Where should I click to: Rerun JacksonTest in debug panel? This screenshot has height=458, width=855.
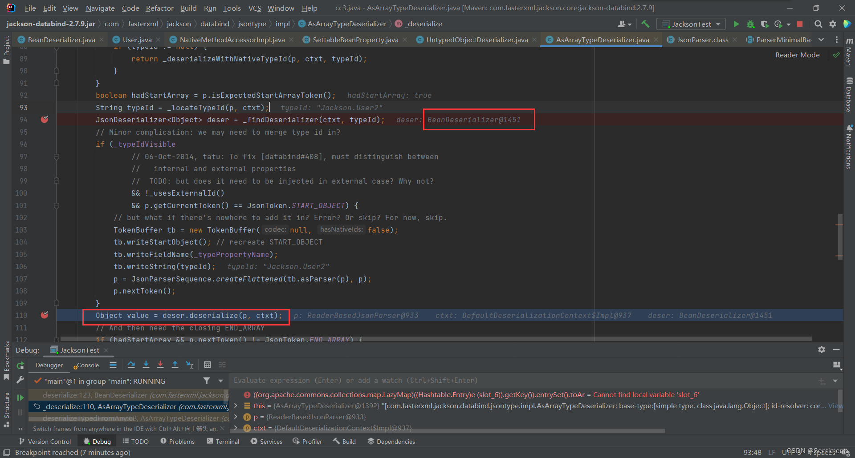click(20, 366)
